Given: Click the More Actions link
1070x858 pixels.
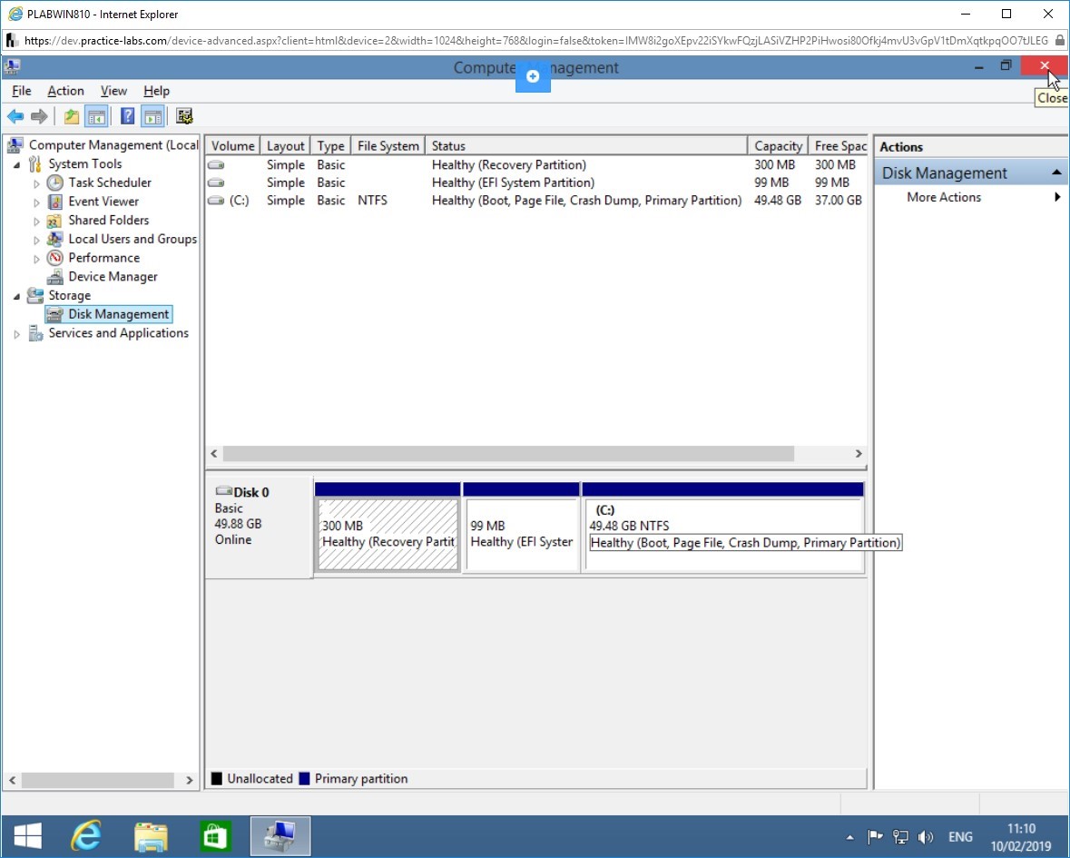Looking at the screenshot, I should [944, 197].
